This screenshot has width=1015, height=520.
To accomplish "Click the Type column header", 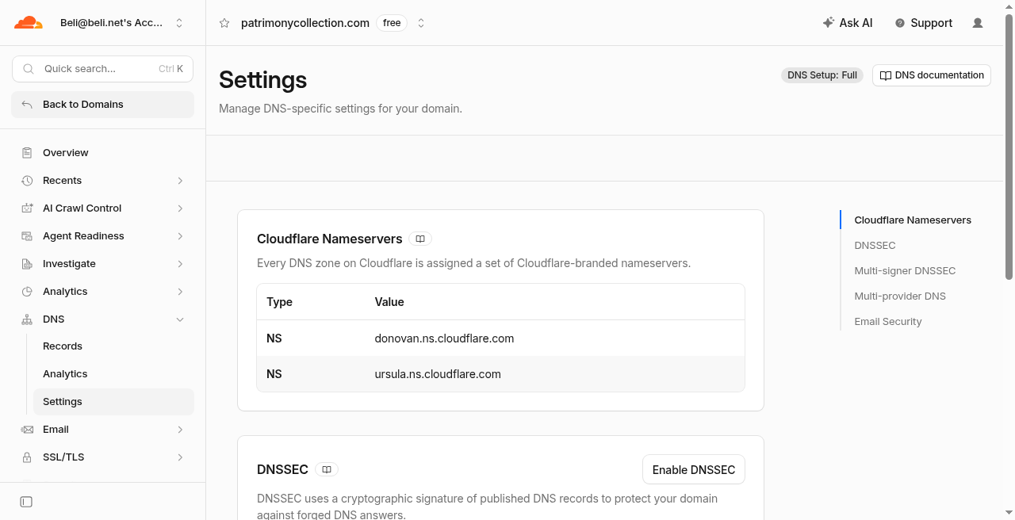I will pyautogui.click(x=279, y=302).
